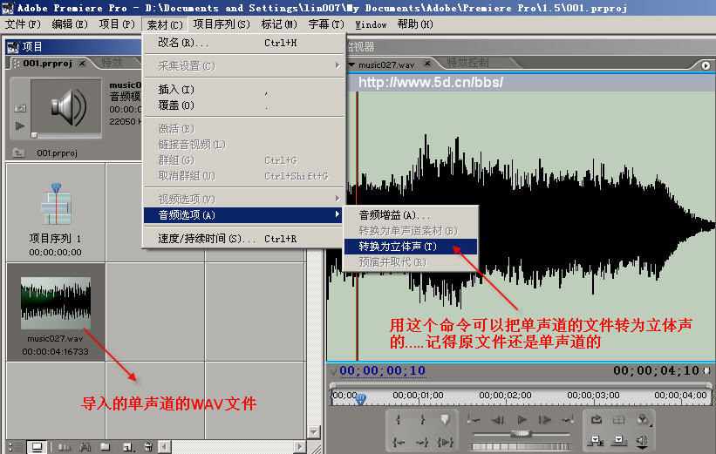Click the shuttle slider in monitor
Image resolution: width=716 pixels, height=454 pixels.
pos(521,434)
